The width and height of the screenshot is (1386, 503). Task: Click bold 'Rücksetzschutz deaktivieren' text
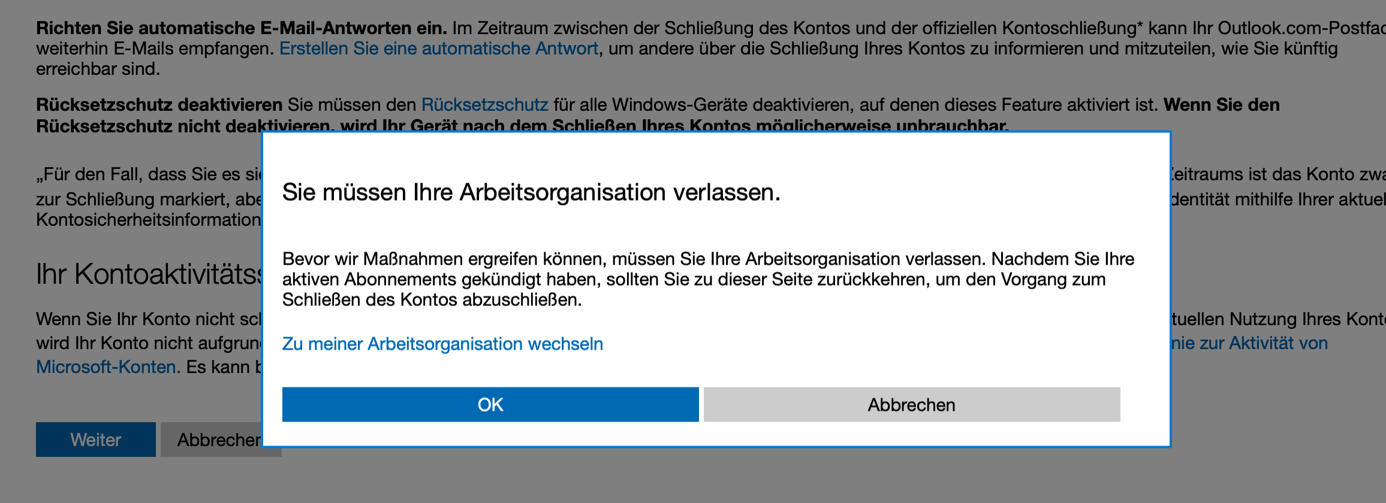pyautogui.click(x=159, y=105)
